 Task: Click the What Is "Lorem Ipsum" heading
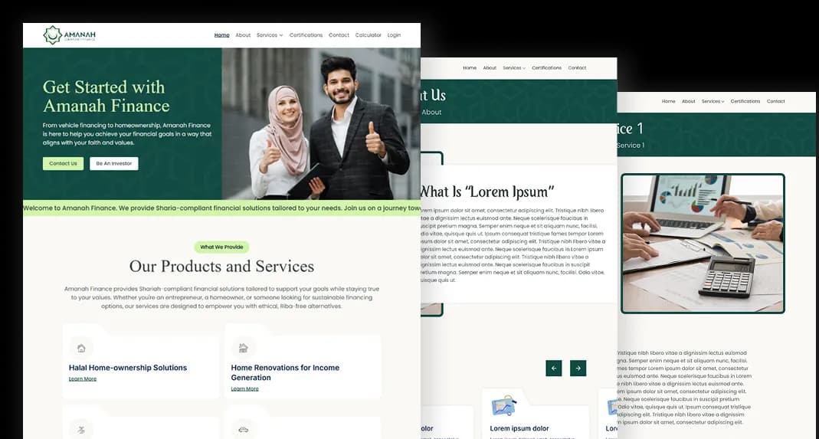click(x=487, y=192)
